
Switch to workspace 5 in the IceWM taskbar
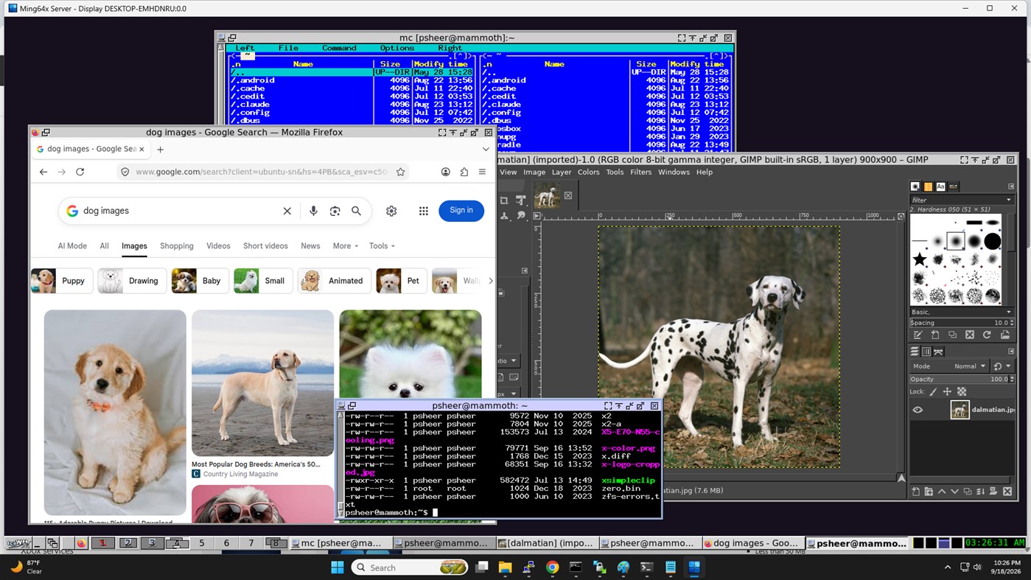click(x=201, y=543)
